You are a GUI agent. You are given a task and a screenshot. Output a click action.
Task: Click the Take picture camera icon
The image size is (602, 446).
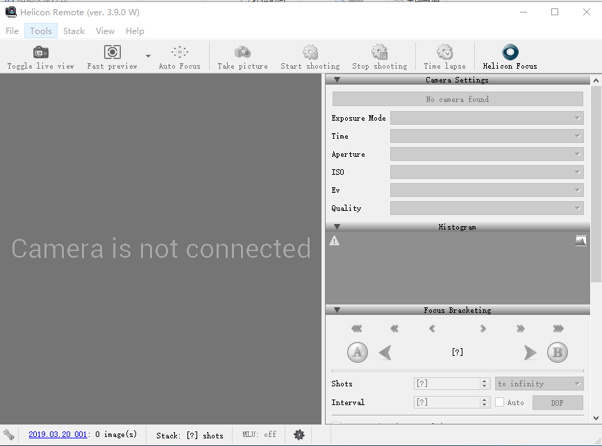pos(242,53)
